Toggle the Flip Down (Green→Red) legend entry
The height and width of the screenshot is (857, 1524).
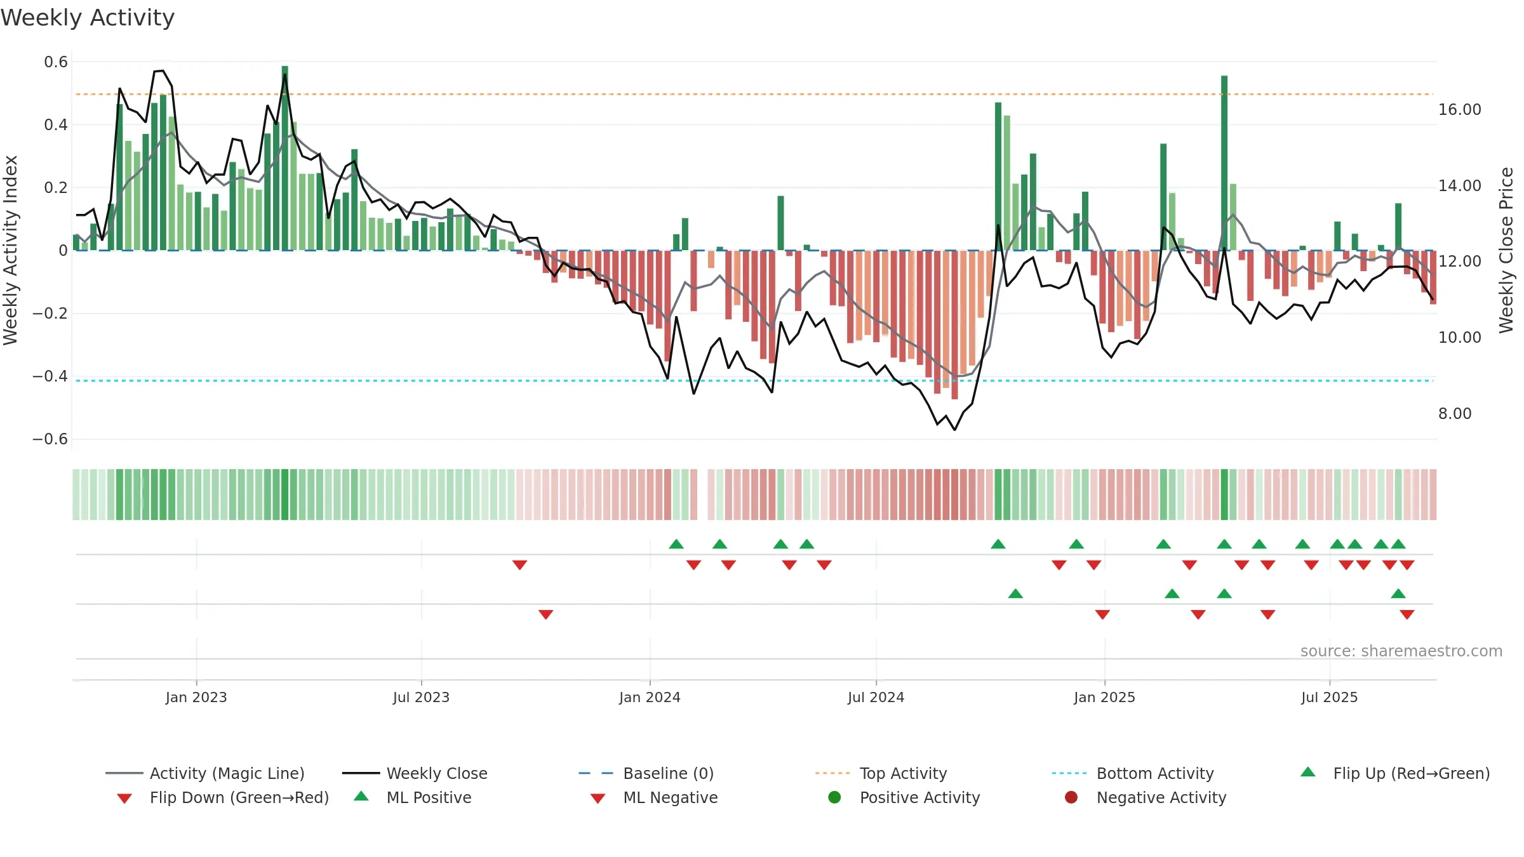coord(223,797)
